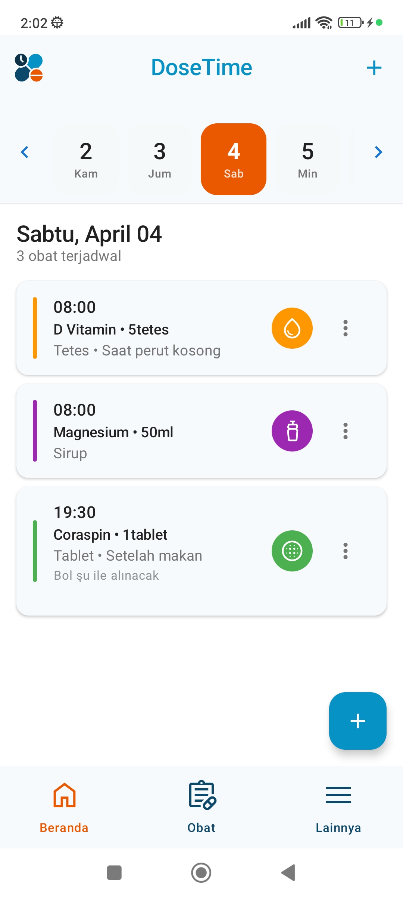The width and height of the screenshot is (403, 897).
Task: Tap the plus icon in the header
Action: tap(374, 68)
